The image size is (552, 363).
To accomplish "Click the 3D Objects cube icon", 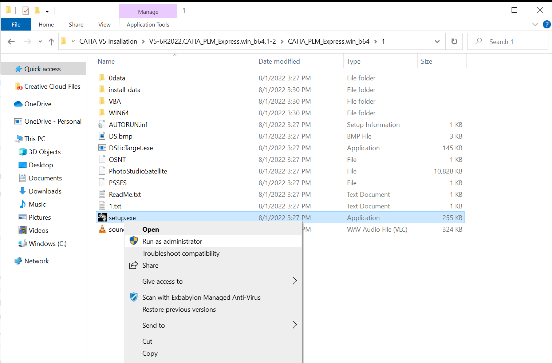I will [x=23, y=152].
